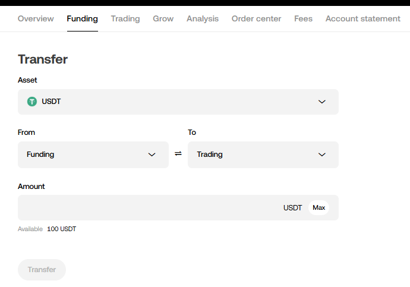Switch to the Trading tab
Viewport: 410px width, 287px height.
(125, 18)
